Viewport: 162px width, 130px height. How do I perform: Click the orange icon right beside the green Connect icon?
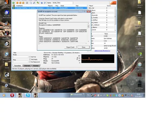[17, 3]
